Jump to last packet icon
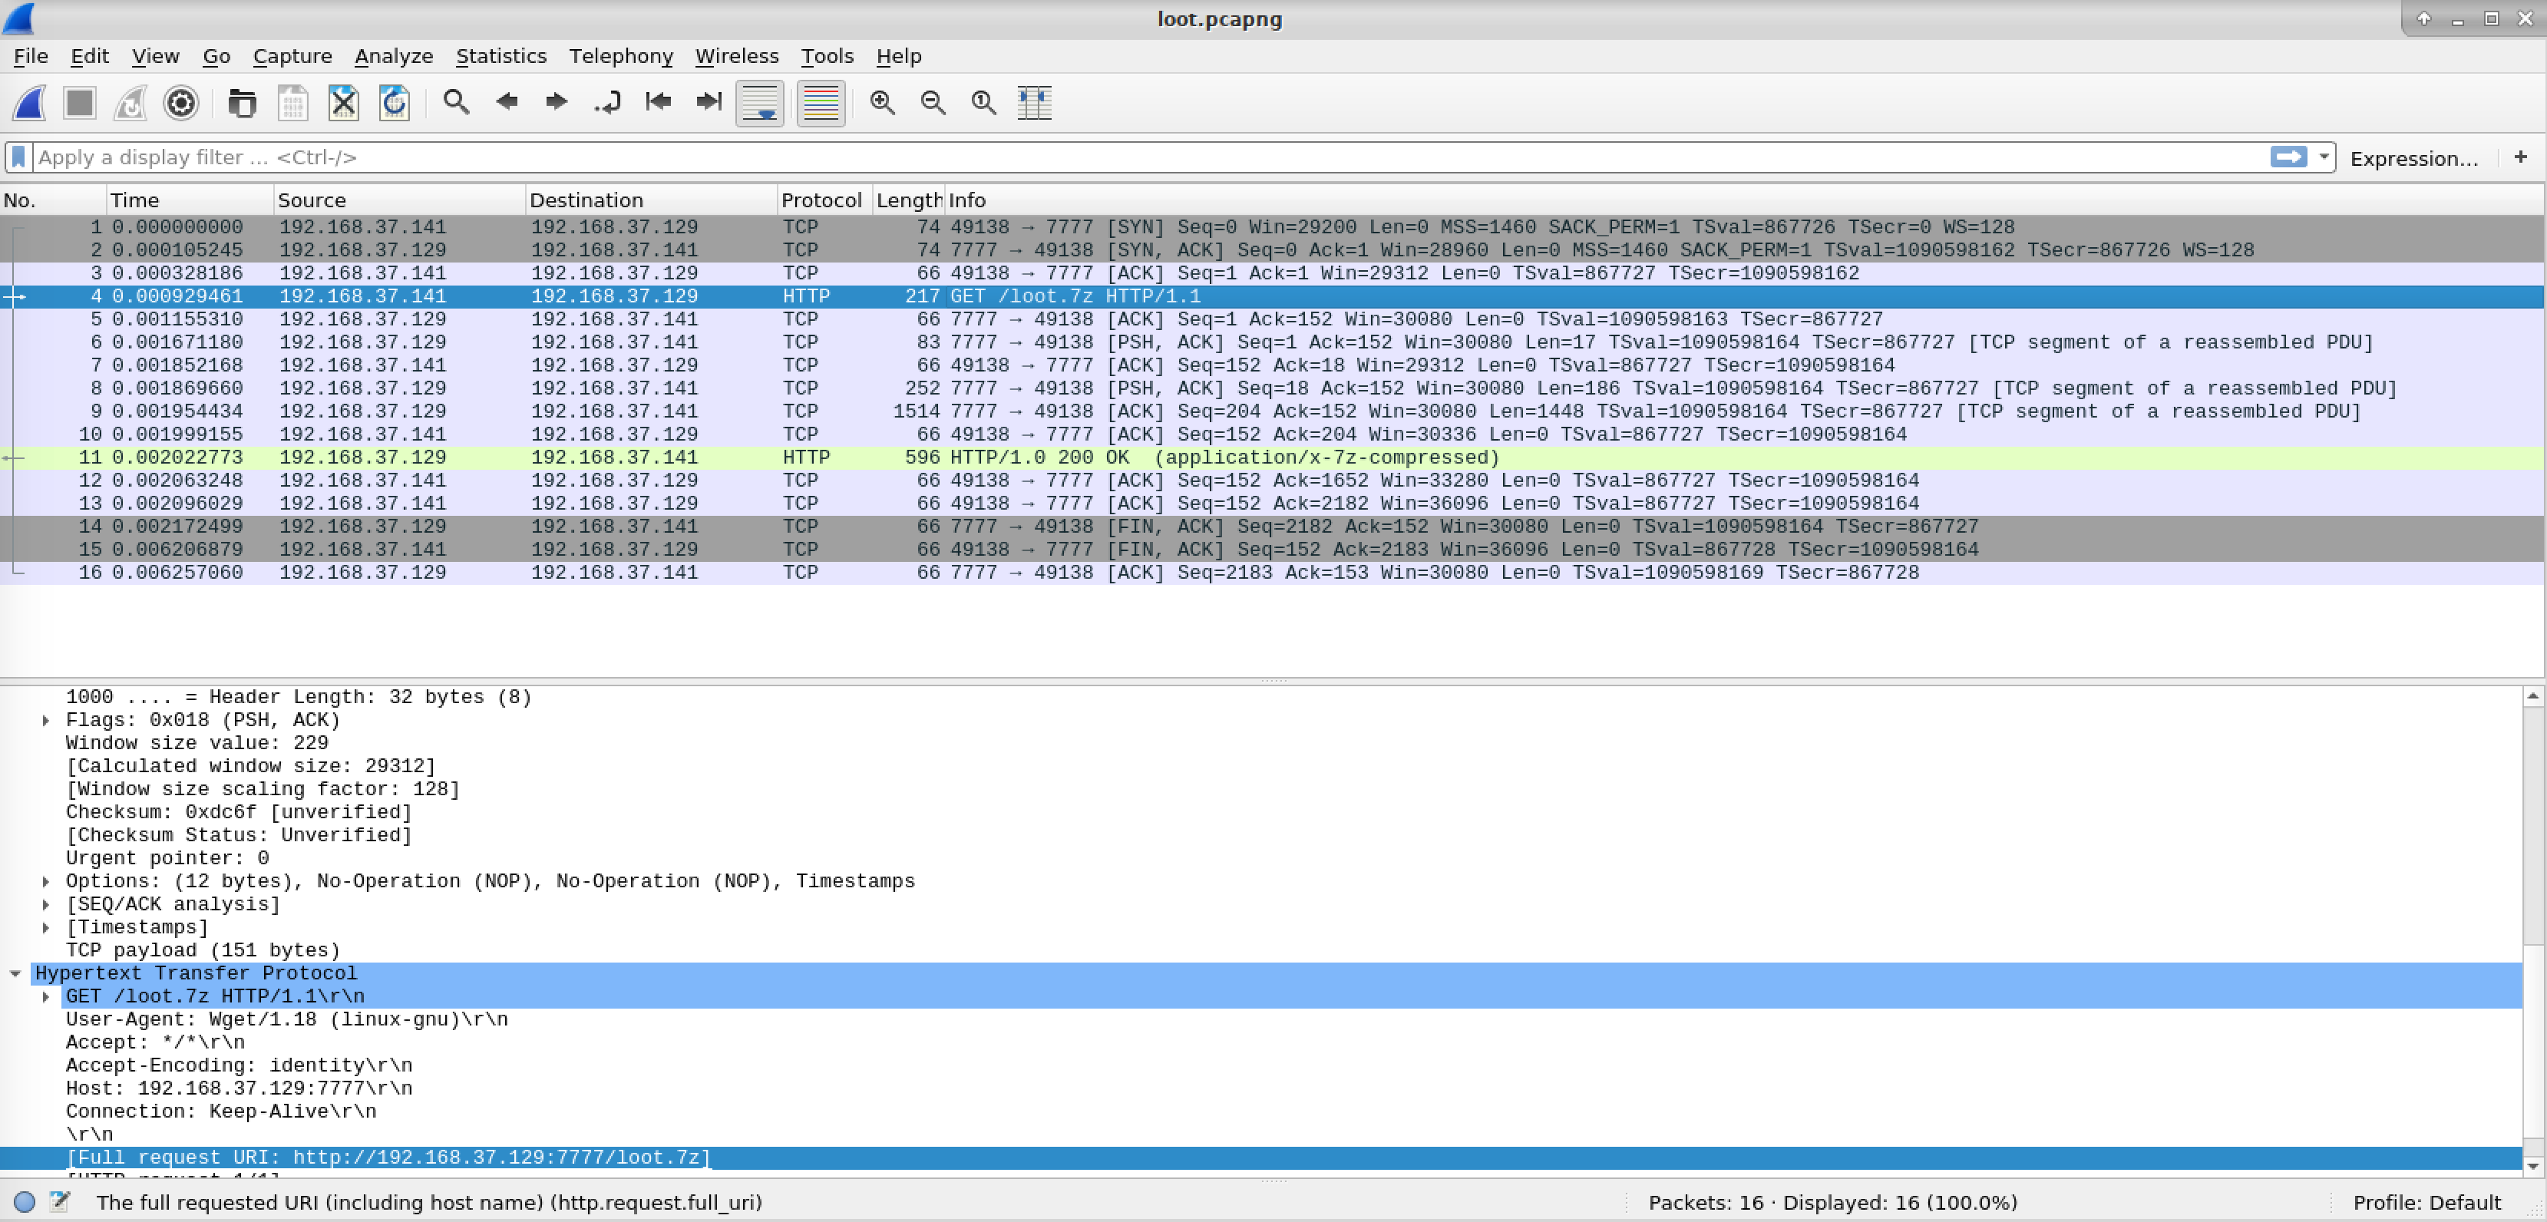2547x1222 pixels. pyautogui.click(x=709, y=103)
